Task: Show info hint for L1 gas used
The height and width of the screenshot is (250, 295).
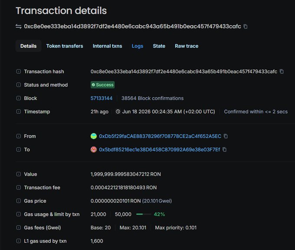Action: point(18,241)
